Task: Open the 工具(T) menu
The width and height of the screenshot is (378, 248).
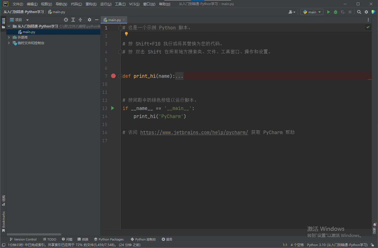Action: tap(120, 4)
